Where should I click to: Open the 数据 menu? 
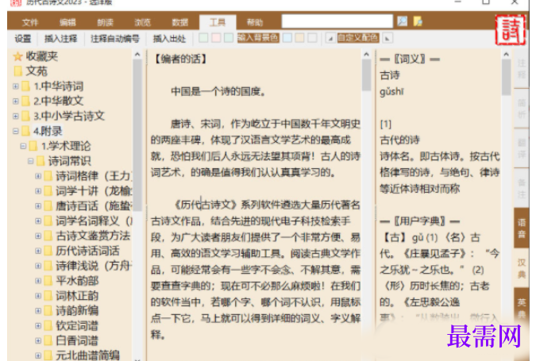180,22
